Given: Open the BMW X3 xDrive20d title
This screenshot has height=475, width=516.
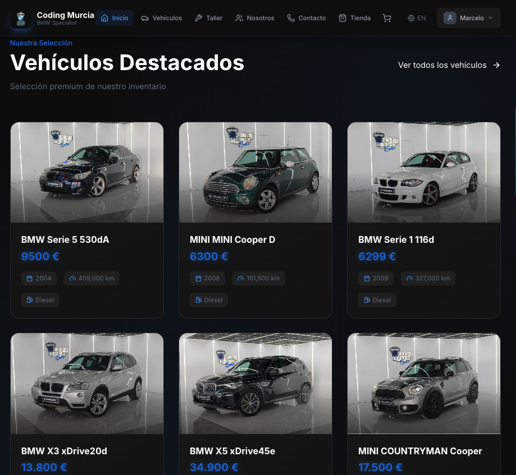Looking at the screenshot, I should (x=64, y=451).
